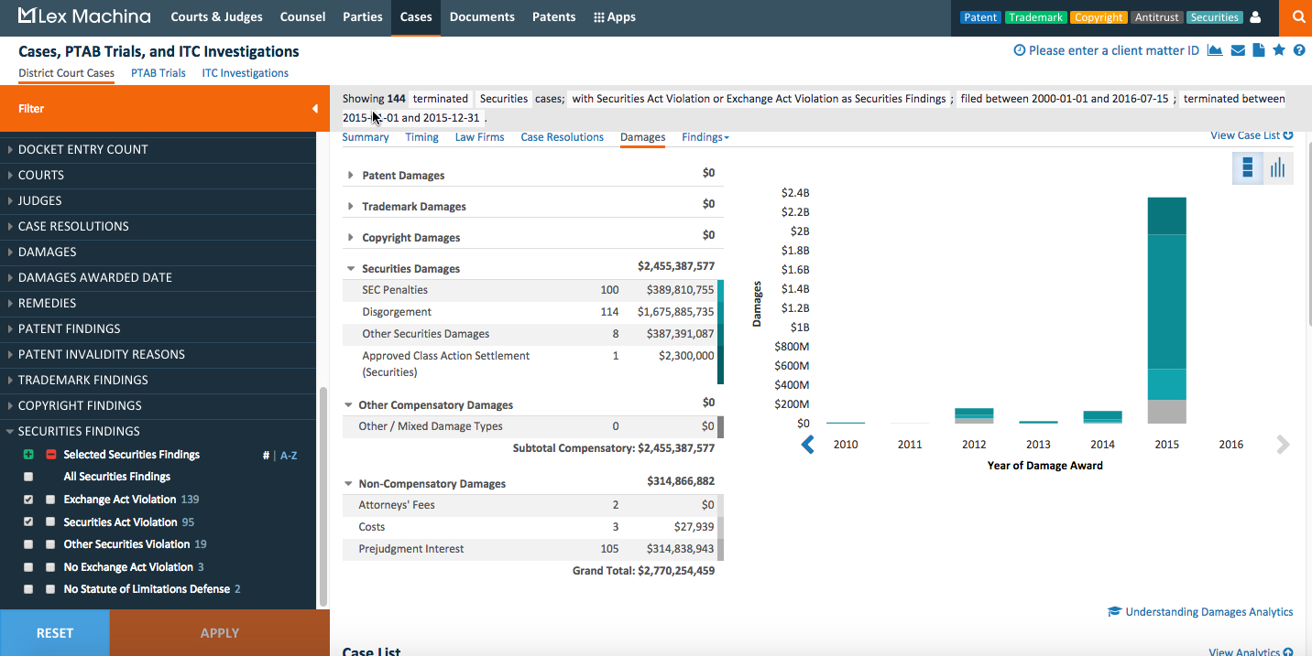1312x656 pixels.
Task: Go to previous years with left chart arrow
Action: tap(808, 445)
